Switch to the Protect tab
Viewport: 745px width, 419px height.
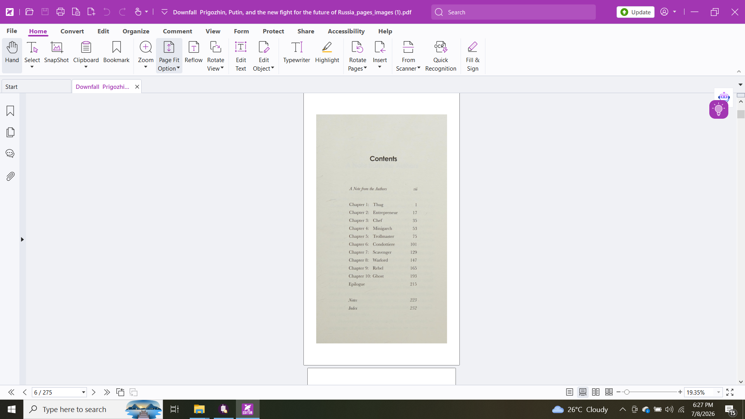pyautogui.click(x=273, y=31)
